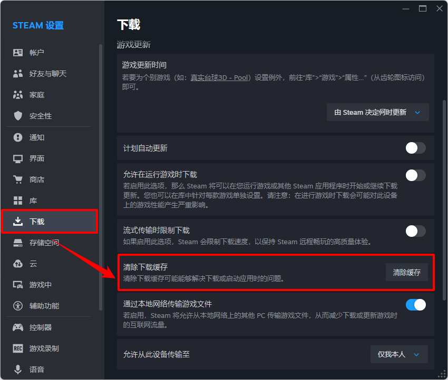Select 家庭 label in the sidebar
Screen dimensions: 448x380
(x=37, y=95)
